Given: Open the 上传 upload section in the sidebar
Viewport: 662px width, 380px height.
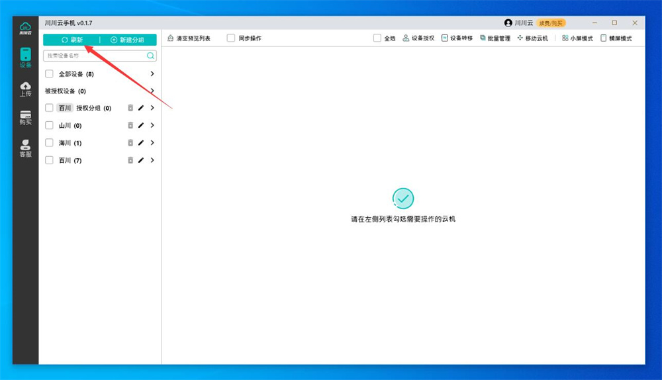Looking at the screenshot, I should click(25, 89).
